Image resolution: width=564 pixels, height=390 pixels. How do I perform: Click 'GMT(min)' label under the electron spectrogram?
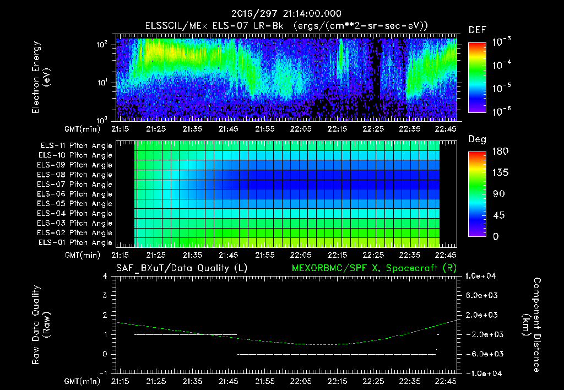pyautogui.click(x=83, y=129)
